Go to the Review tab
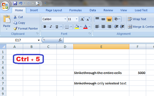This screenshot has height=96, width=154. tap(108, 10)
